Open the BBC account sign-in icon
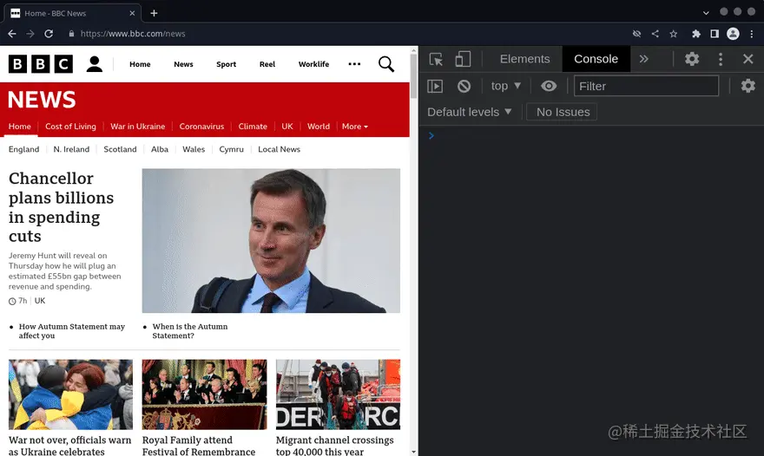 coord(95,64)
